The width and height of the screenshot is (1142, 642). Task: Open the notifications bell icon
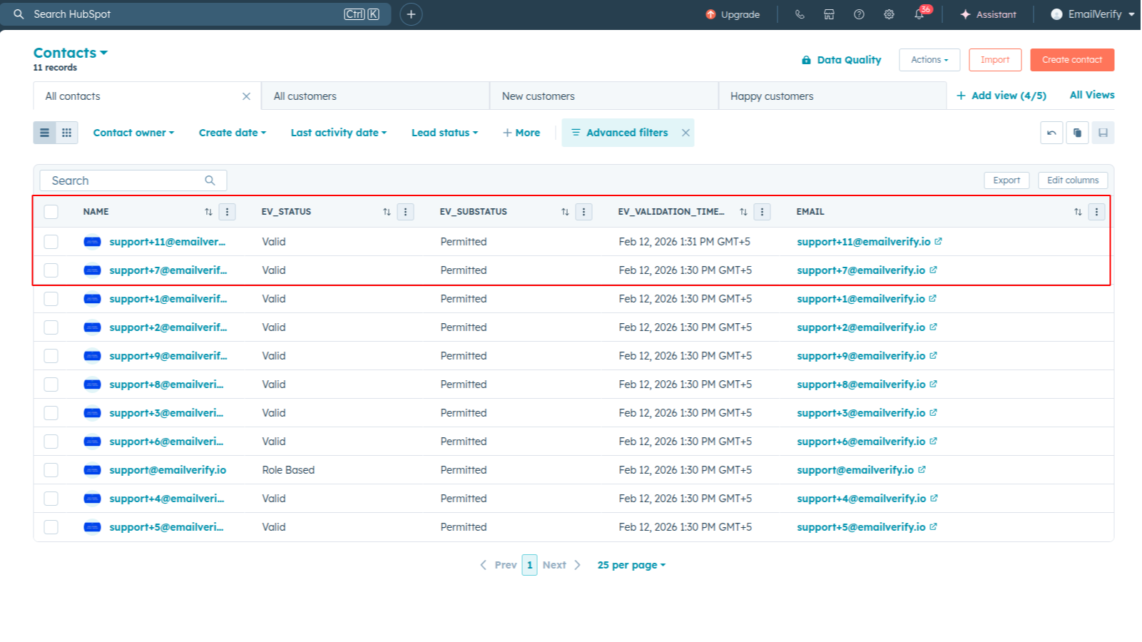click(919, 14)
